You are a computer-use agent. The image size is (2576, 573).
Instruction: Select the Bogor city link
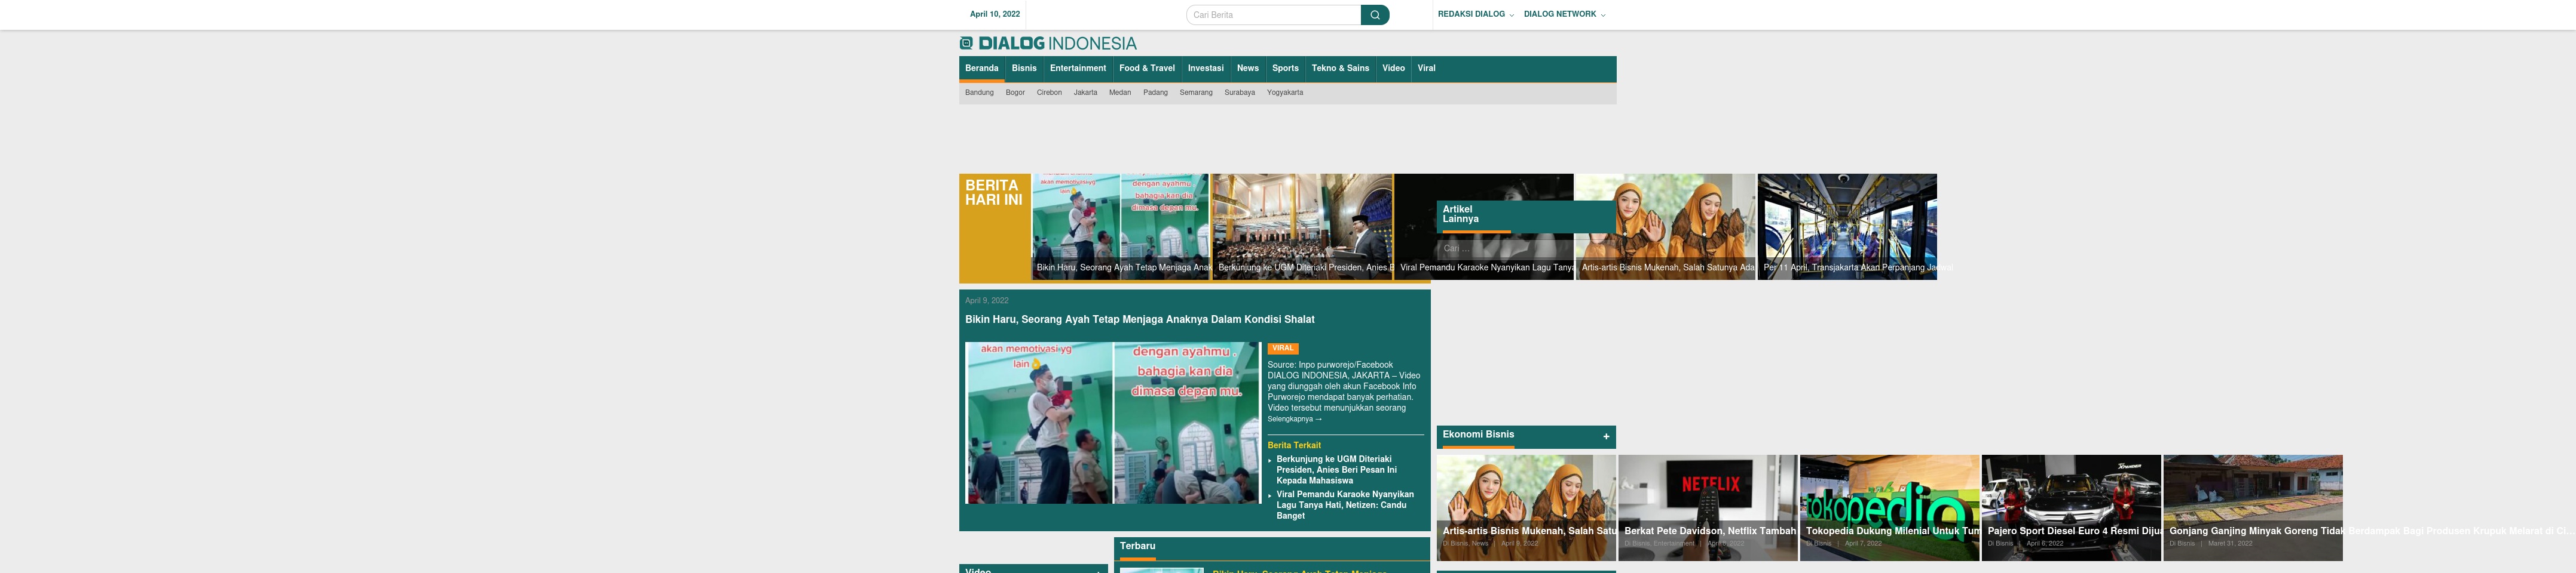[x=1015, y=93]
